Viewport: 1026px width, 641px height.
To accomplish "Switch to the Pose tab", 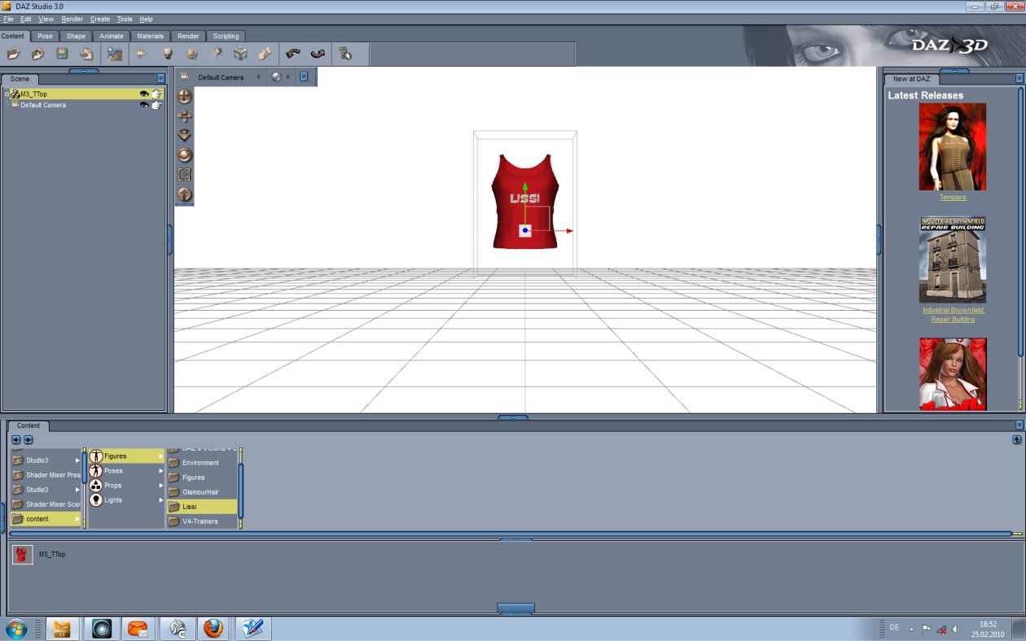I will [45, 36].
